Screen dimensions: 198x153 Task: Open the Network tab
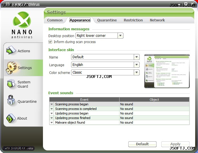click(157, 20)
